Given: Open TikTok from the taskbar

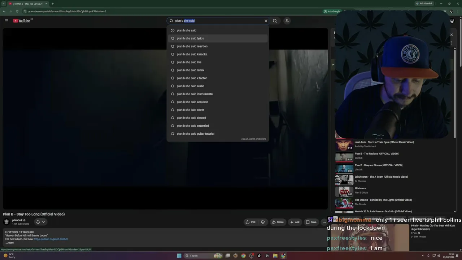Looking at the screenshot, I should click(x=259, y=256).
